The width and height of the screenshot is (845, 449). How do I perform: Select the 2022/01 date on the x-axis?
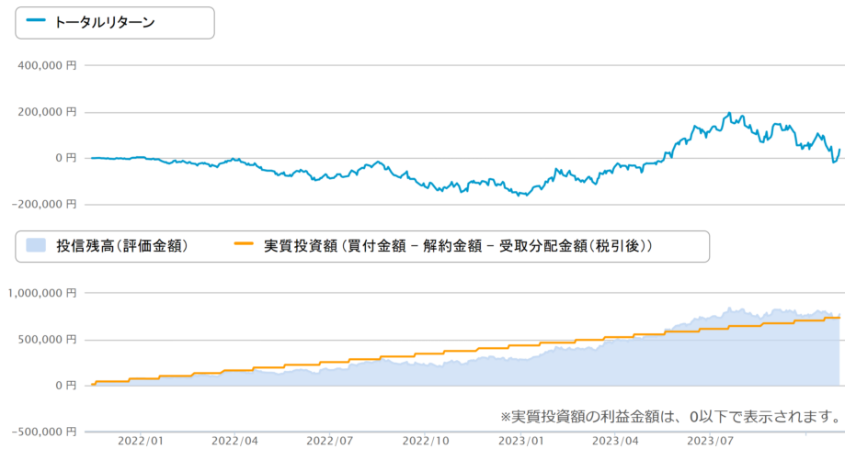(142, 441)
